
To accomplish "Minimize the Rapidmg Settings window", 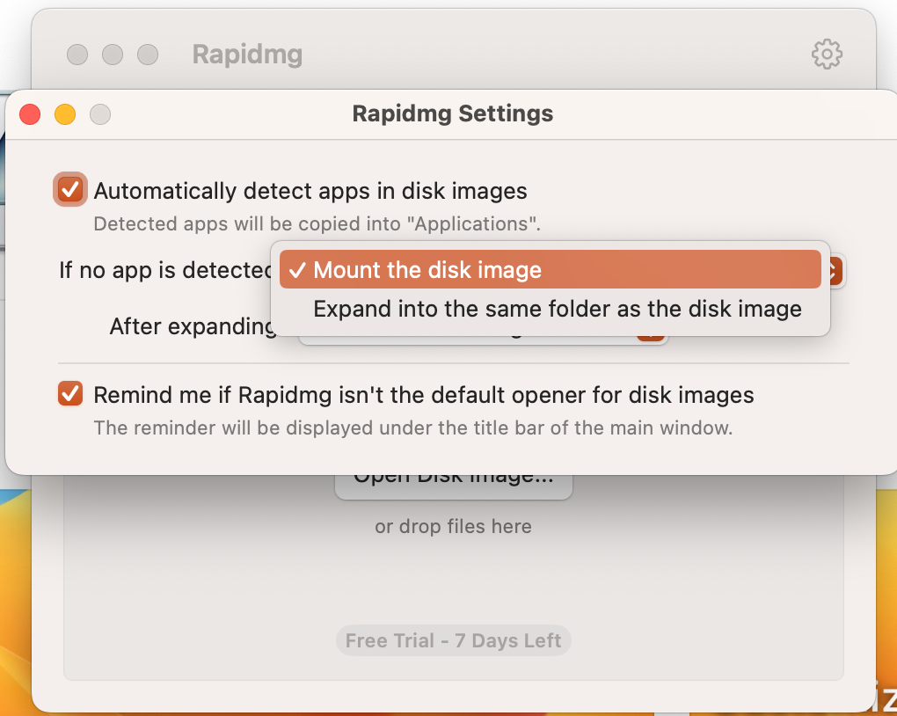I will point(65,114).
